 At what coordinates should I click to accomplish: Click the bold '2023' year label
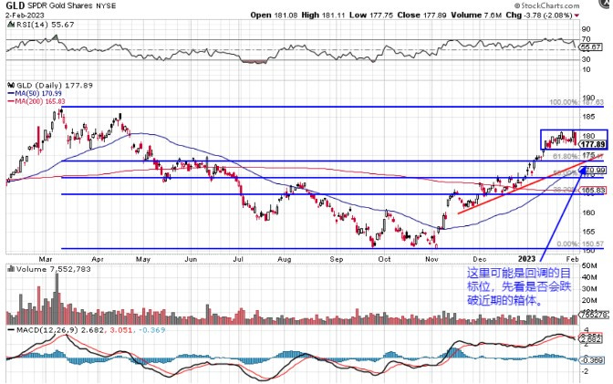click(526, 259)
